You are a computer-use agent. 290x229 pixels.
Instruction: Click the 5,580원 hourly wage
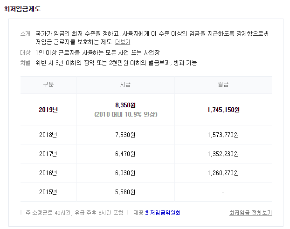coord(125,192)
